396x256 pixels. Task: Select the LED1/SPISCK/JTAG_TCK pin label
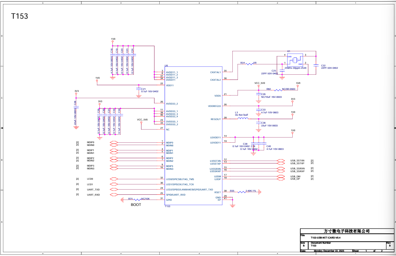click(180, 184)
